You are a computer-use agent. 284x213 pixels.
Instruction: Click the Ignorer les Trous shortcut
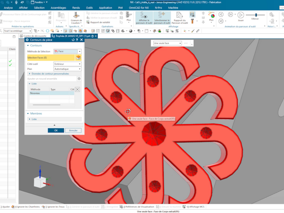(53, 207)
